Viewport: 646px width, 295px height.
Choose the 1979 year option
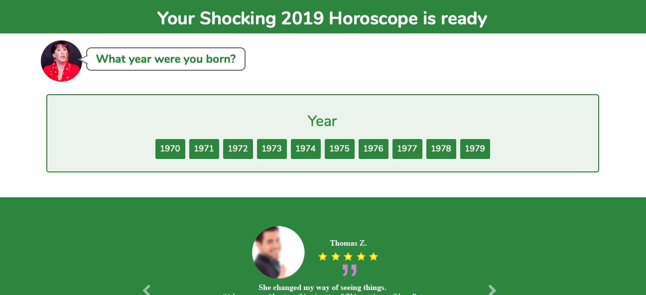click(475, 149)
